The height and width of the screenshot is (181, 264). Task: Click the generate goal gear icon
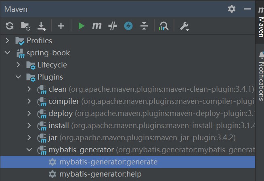point(52,162)
